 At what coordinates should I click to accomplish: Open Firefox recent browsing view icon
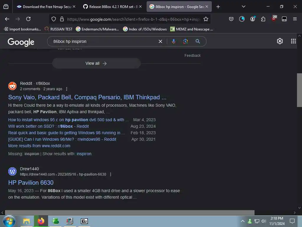(6, 7)
